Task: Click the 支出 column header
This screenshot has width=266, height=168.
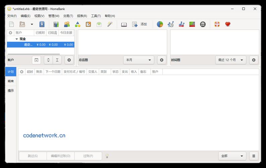Action: click(125, 72)
